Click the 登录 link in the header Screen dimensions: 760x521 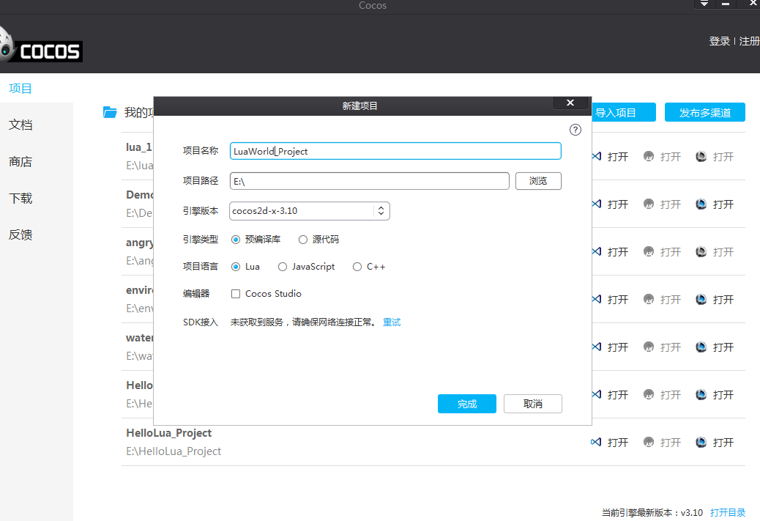tap(719, 41)
